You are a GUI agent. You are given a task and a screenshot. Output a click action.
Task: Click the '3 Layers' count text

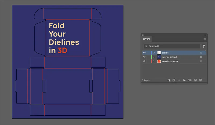[146, 80]
